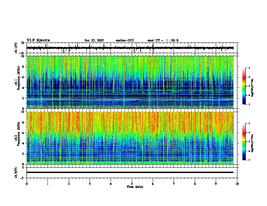Click time axis tick label "0"
267x206 pixels.
coord(27,184)
